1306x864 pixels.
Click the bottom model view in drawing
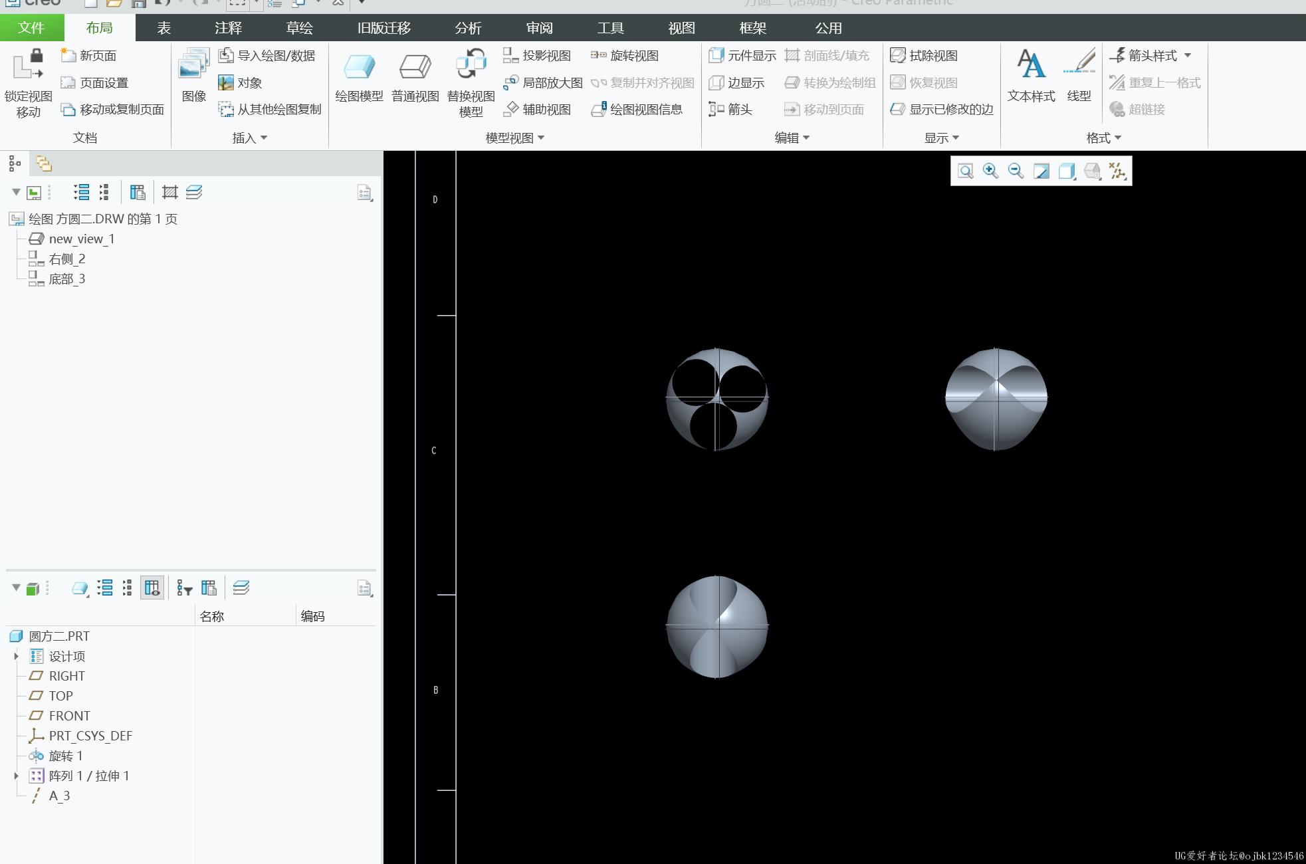(x=717, y=627)
